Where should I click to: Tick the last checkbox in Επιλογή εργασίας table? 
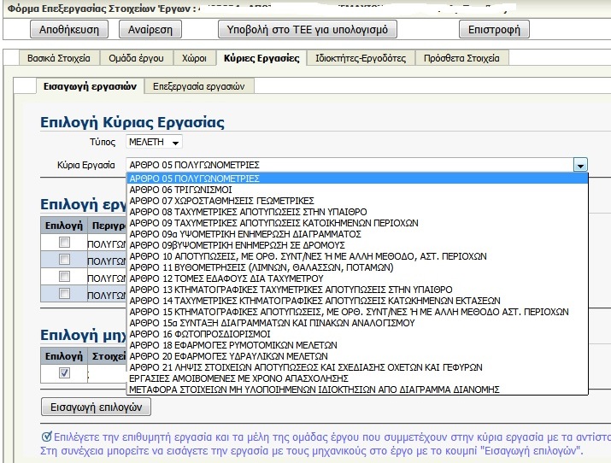62,294
